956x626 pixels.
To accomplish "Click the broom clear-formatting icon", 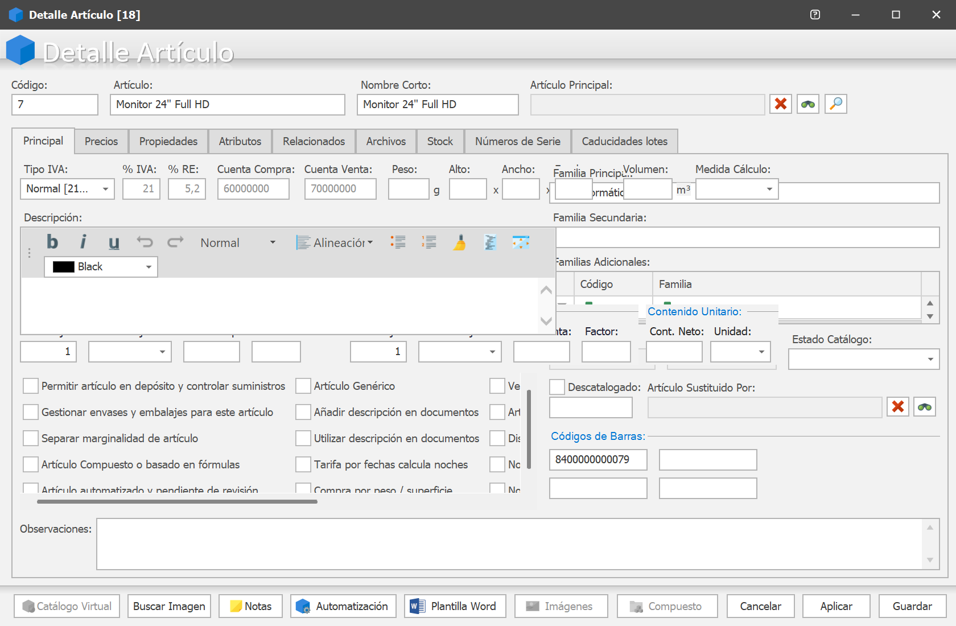I will (x=460, y=242).
